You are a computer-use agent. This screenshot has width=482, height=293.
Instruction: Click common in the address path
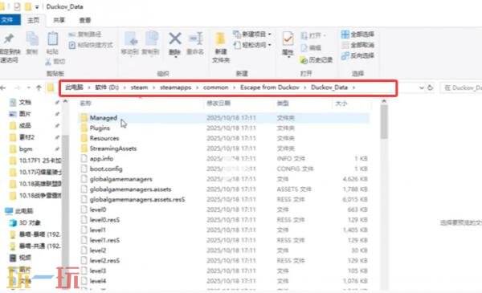(x=215, y=87)
